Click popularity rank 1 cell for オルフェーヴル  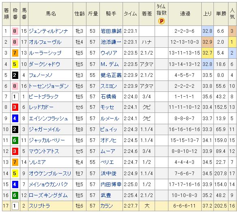(x=232, y=42)
